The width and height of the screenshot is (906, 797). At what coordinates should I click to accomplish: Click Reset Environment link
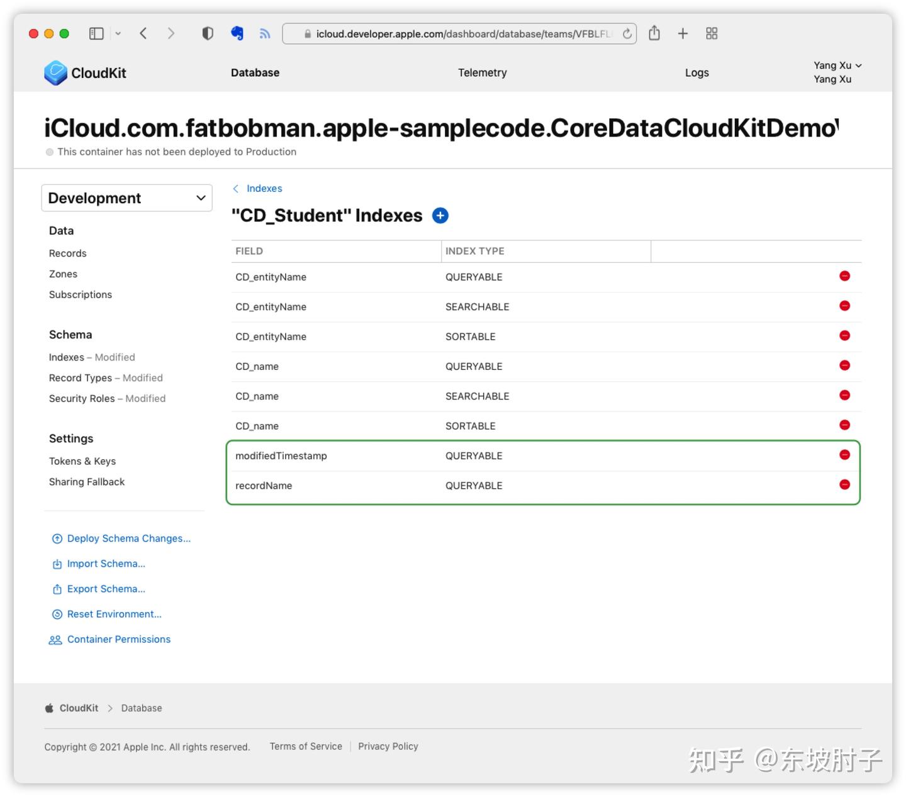click(x=106, y=614)
